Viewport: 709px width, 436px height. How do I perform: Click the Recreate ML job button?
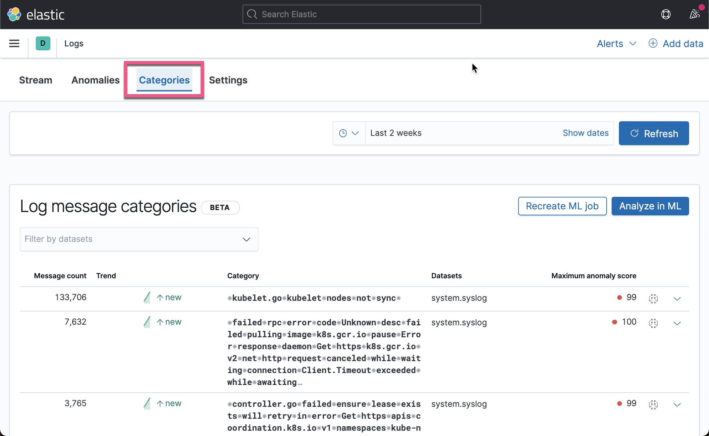click(562, 206)
